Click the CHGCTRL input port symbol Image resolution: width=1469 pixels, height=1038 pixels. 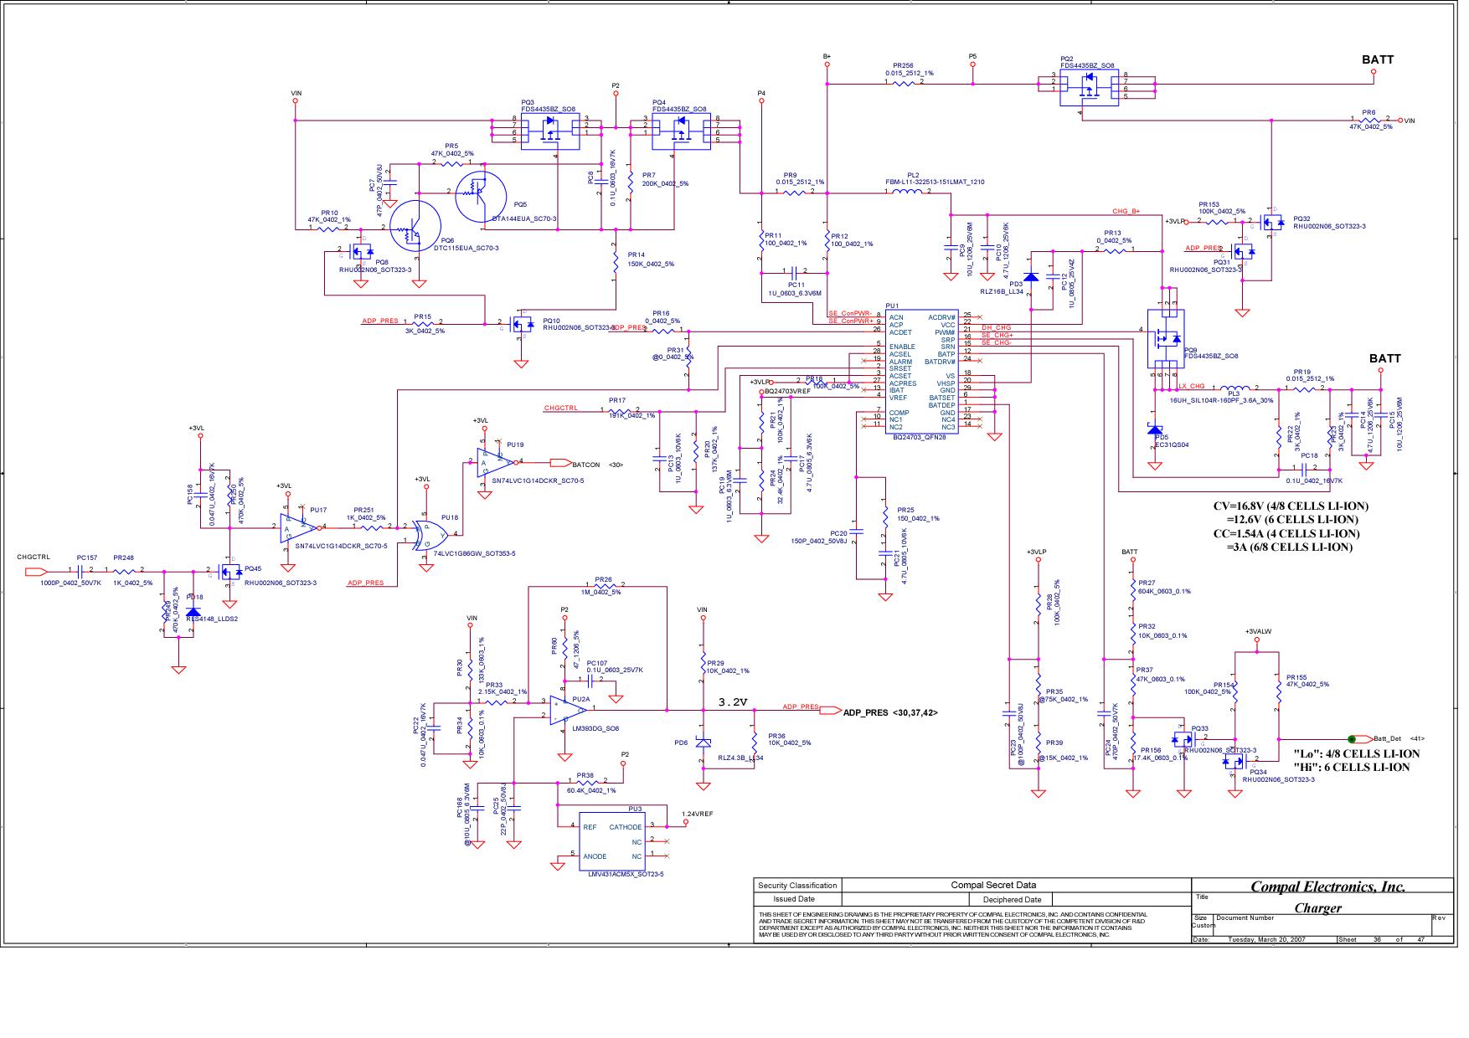(x=38, y=572)
